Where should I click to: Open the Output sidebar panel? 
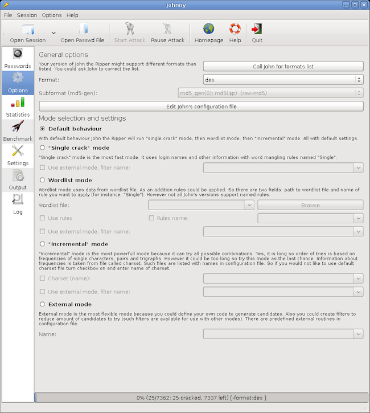18,180
